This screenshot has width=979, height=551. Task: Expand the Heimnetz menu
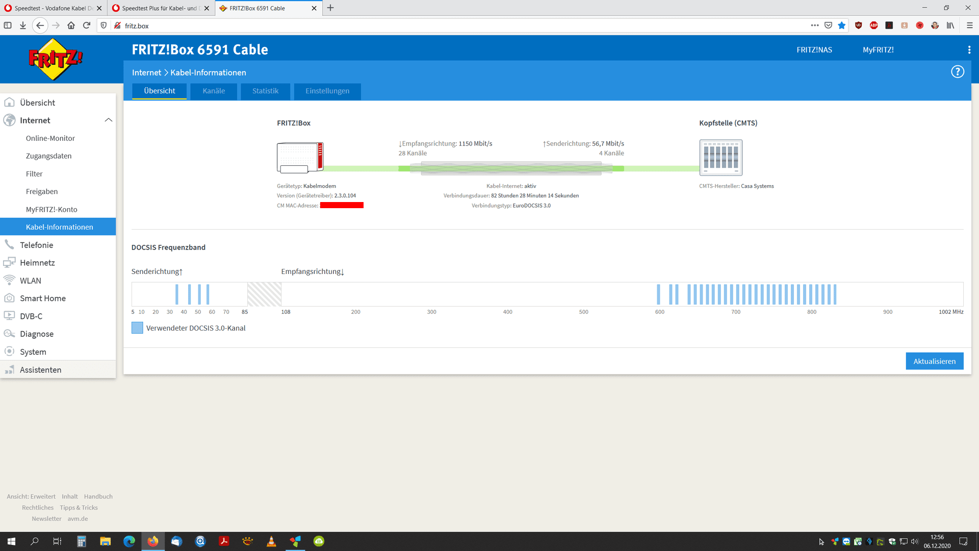pos(58,263)
